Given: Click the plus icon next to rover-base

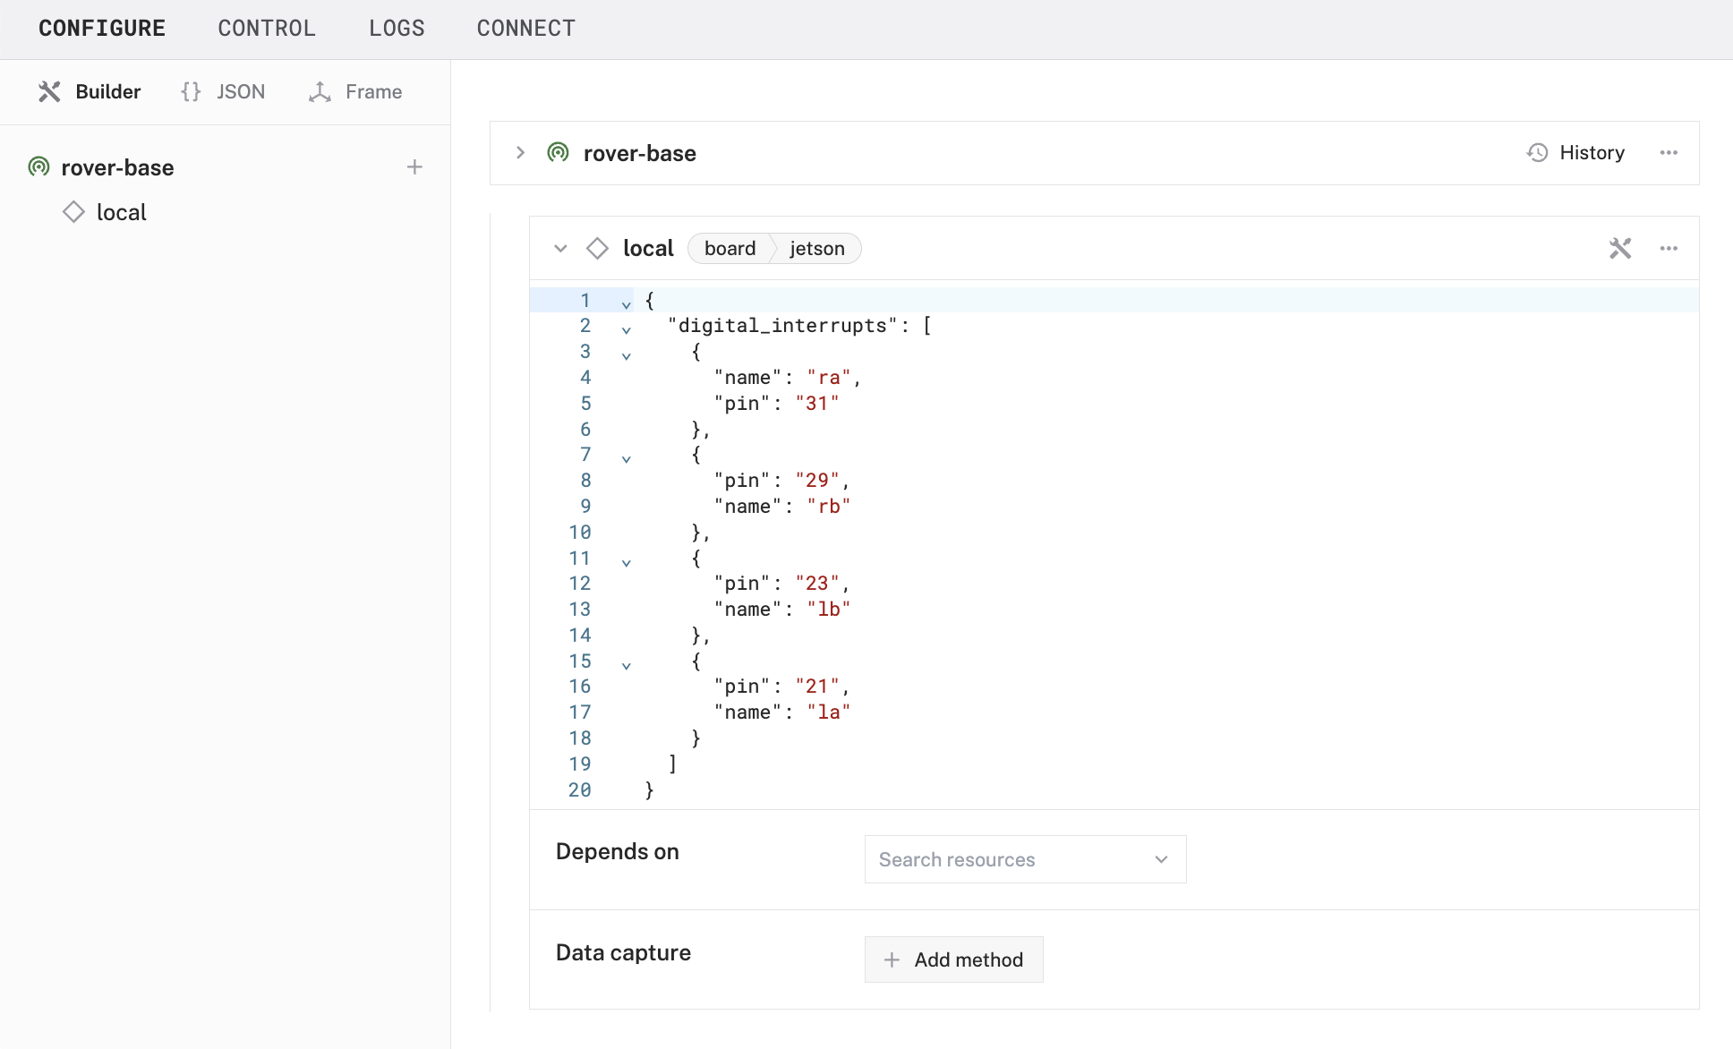Looking at the screenshot, I should pyautogui.click(x=414, y=167).
